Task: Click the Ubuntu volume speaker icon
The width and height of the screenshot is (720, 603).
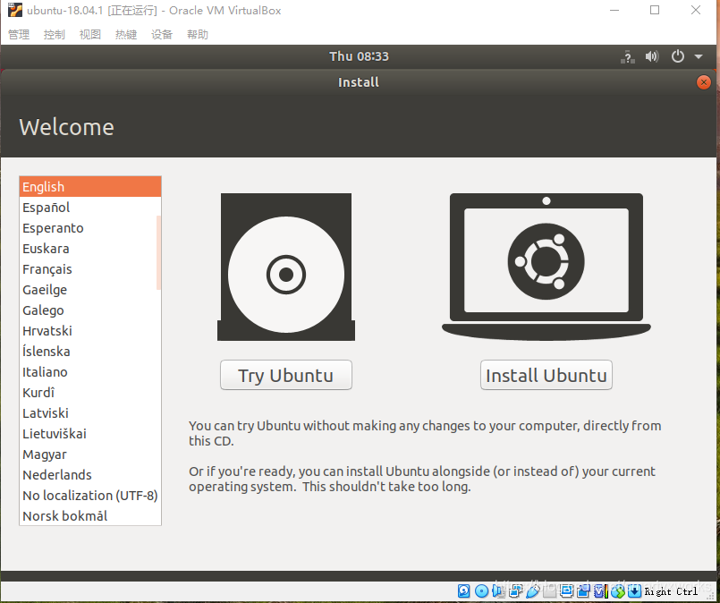Action: (x=652, y=56)
